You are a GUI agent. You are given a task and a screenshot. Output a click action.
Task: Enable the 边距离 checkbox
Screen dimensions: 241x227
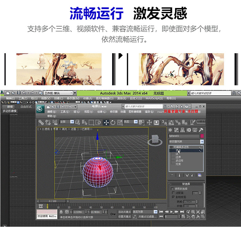(173, 192)
